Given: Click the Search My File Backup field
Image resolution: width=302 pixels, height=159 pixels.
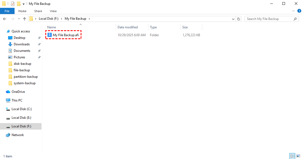Looking at the screenshot, I should click(268, 19).
